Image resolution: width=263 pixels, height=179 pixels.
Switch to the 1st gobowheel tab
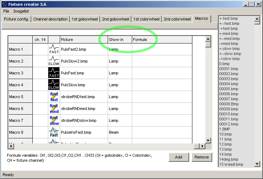point(85,19)
